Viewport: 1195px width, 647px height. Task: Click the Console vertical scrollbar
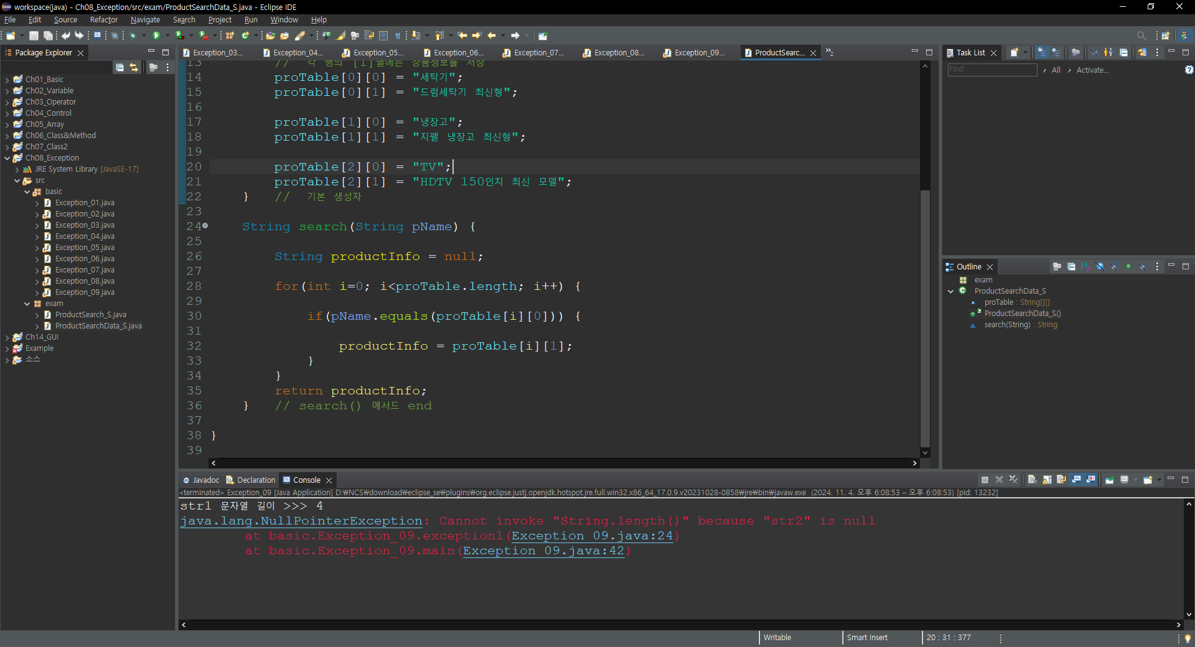(1189, 559)
